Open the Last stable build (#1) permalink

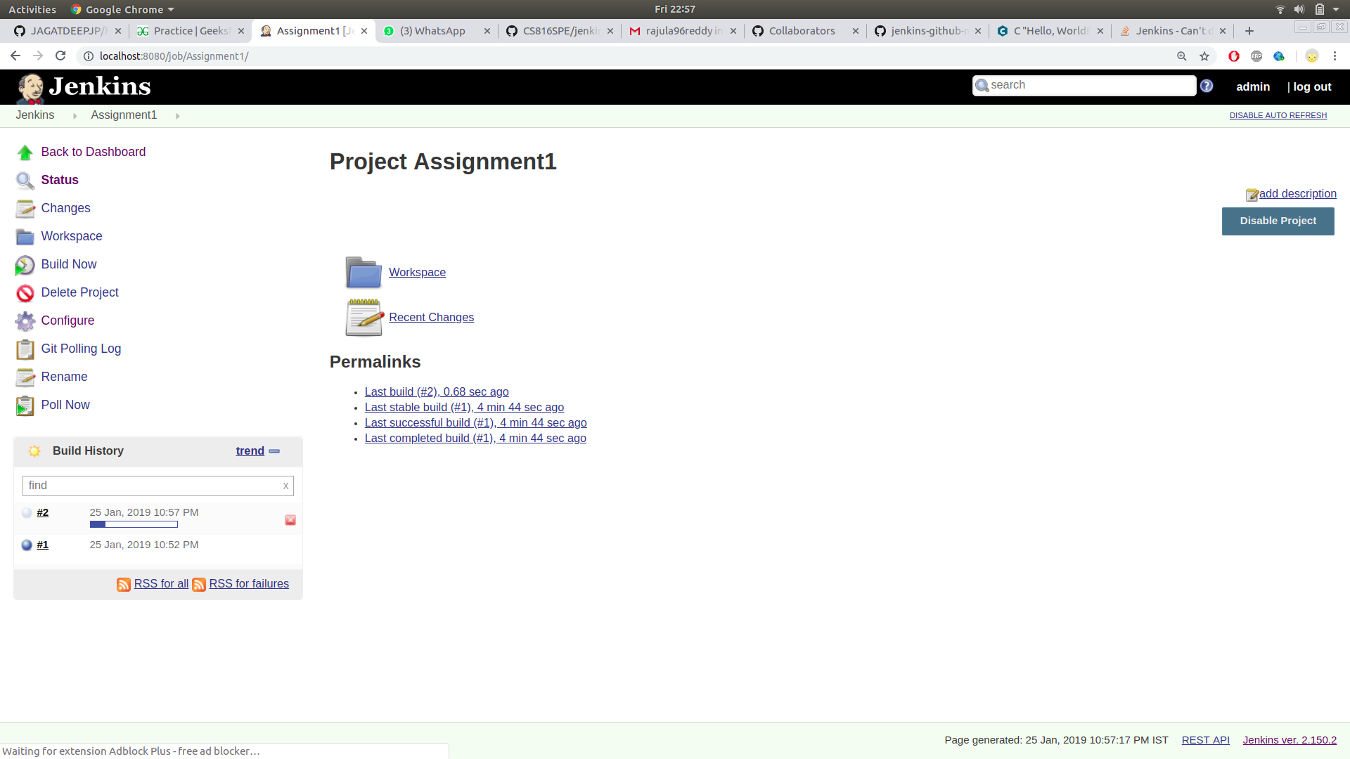coord(464,408)
